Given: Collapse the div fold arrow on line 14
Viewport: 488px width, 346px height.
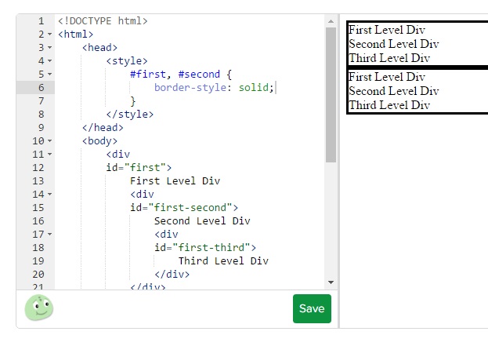Looking at the screenshot, I should coord(50,195).
